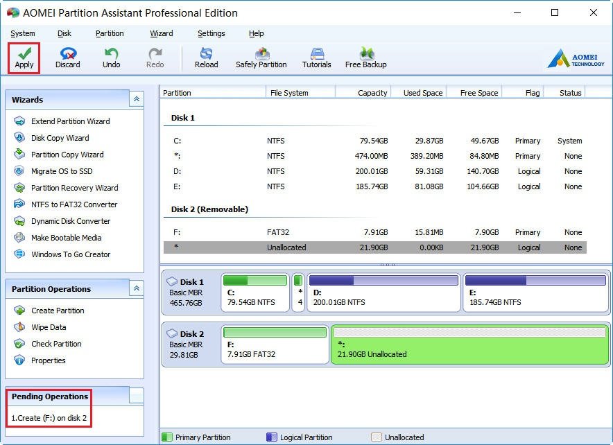This screenshot has width=613, height=445.
Task: Reload disks using the Reload icon
Action: click(206, 53)
